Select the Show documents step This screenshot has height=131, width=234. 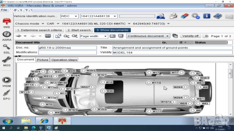click(x=112, y=30)
